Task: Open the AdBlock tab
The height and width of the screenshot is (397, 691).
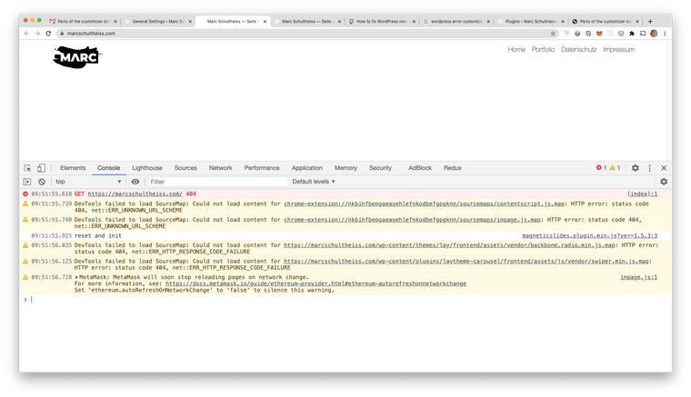Action: (420, 168)
